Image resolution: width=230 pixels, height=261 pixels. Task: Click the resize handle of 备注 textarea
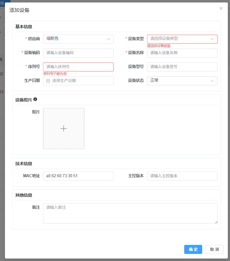(x=216, y=222)
